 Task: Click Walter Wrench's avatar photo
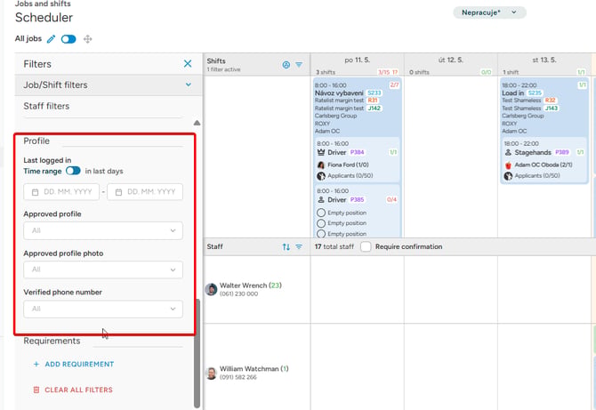211,290
